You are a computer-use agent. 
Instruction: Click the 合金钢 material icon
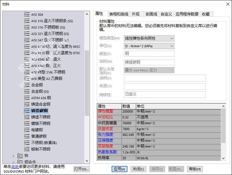pos(27,85)
